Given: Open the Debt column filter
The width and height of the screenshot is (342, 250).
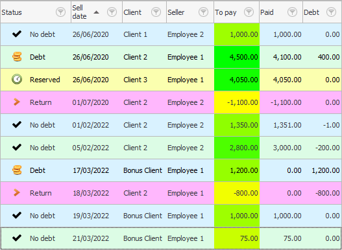Looking at the screenshot, I should coord(332,12).
